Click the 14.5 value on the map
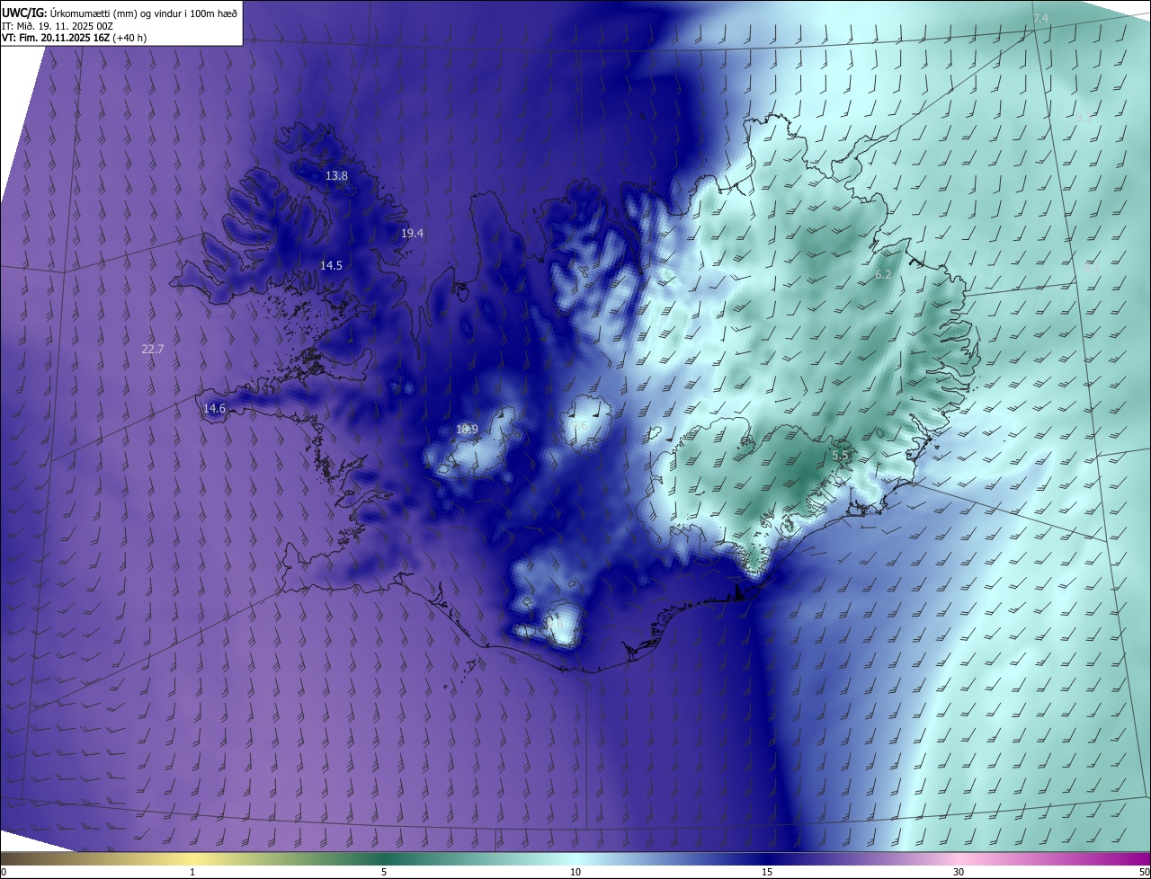Screen dimensions: 1151x879 pos(331,265)
